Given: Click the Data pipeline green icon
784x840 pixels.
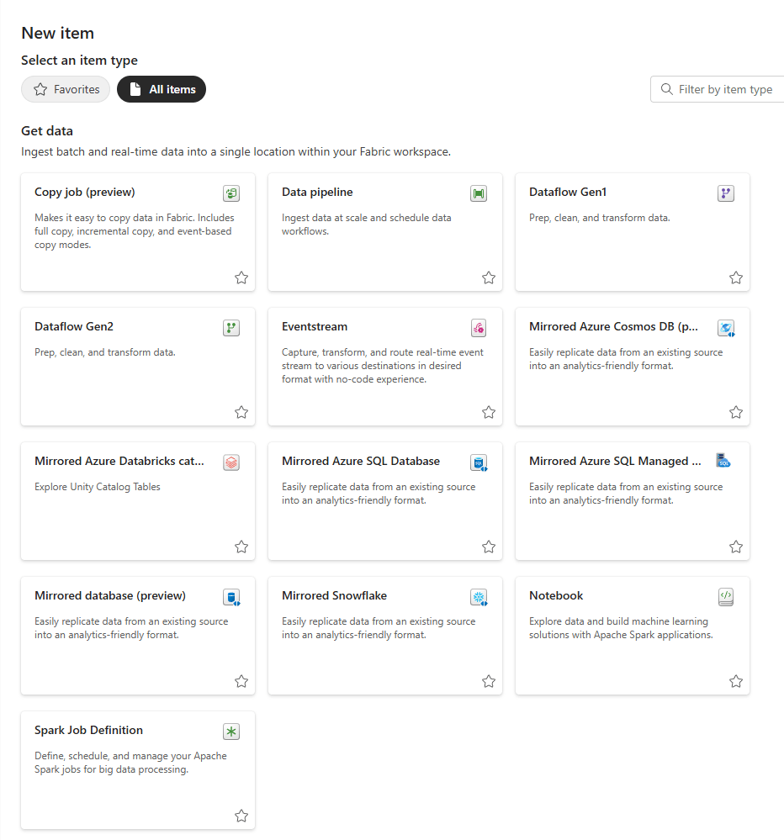Looking at the screenshot, I should tap(479, 193).
